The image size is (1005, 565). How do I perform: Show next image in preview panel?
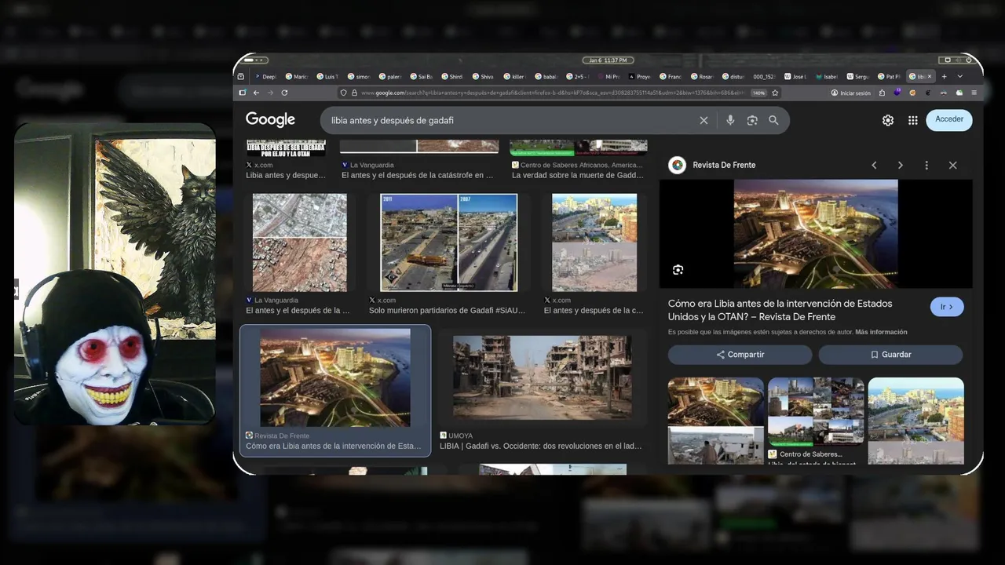click(x=901, y=165)
